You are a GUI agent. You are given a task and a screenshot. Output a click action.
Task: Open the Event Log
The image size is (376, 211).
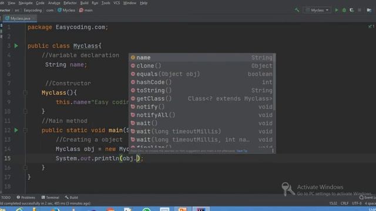[367, 198]
